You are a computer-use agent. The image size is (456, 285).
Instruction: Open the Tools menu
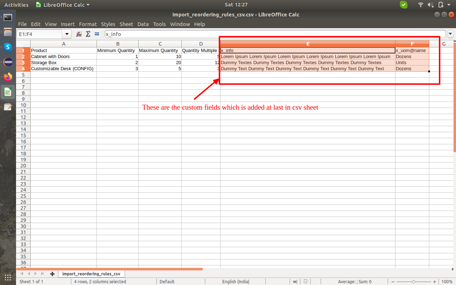click(x=159, y=24)
